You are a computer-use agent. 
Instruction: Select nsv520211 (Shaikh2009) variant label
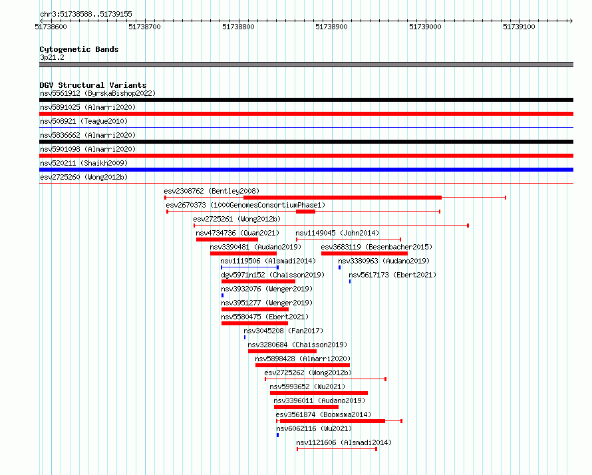[x=84, y=163]
